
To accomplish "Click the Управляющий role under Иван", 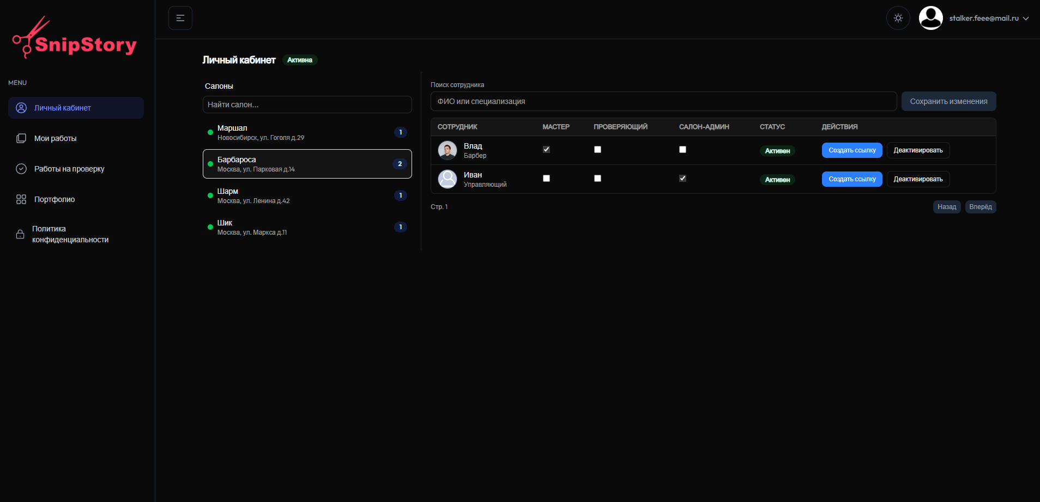I will click(485, 185).
